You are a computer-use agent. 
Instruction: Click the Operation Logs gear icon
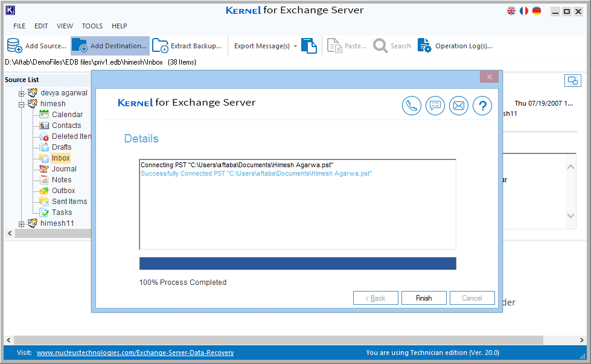click(424, 46)
